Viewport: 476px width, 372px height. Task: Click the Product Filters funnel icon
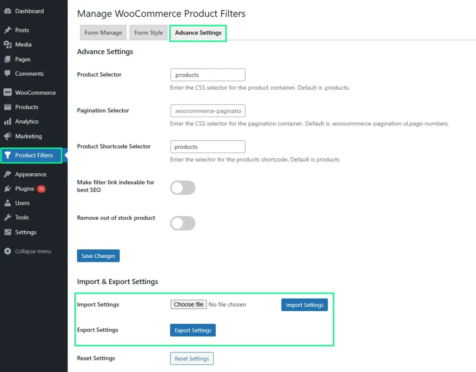pos(7,155)
